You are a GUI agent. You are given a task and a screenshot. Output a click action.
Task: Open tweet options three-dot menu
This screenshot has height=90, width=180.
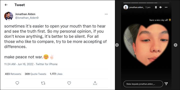pyautogui.click(x=106, y=14)
